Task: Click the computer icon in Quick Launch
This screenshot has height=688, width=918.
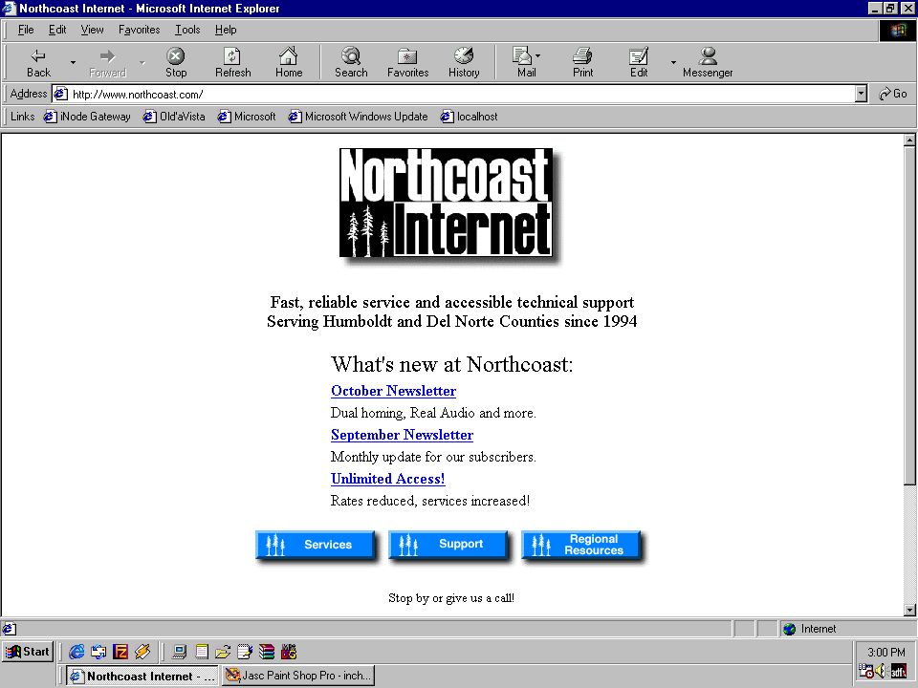Action: (x=180, y=652)
